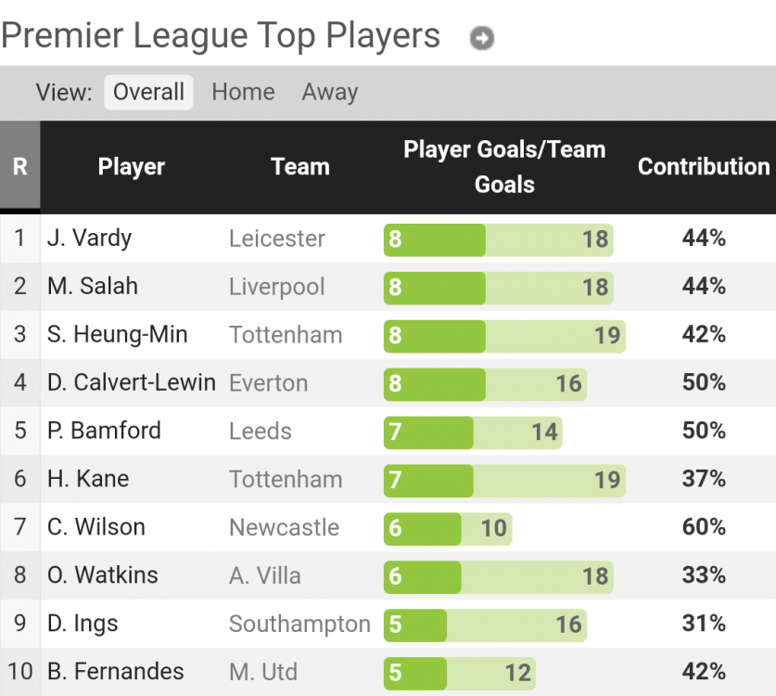
Task: Open the A. Villa team link
Action: tap(265, 576)
